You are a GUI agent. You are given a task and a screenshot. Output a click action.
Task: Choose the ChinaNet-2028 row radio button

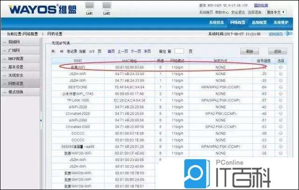[x=281, y=113]
